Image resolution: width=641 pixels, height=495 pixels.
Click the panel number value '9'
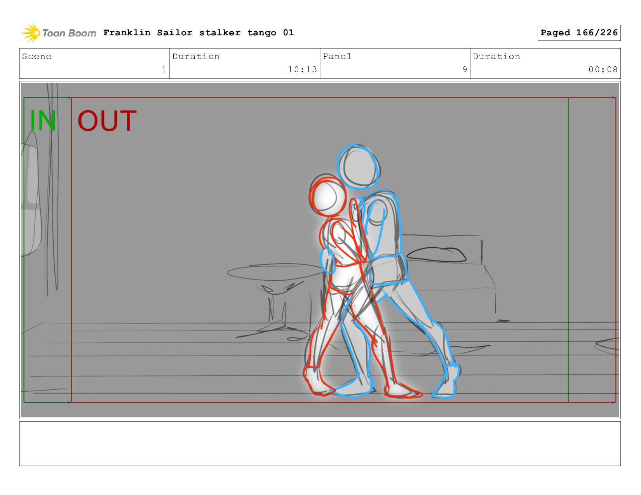point(465,69)
